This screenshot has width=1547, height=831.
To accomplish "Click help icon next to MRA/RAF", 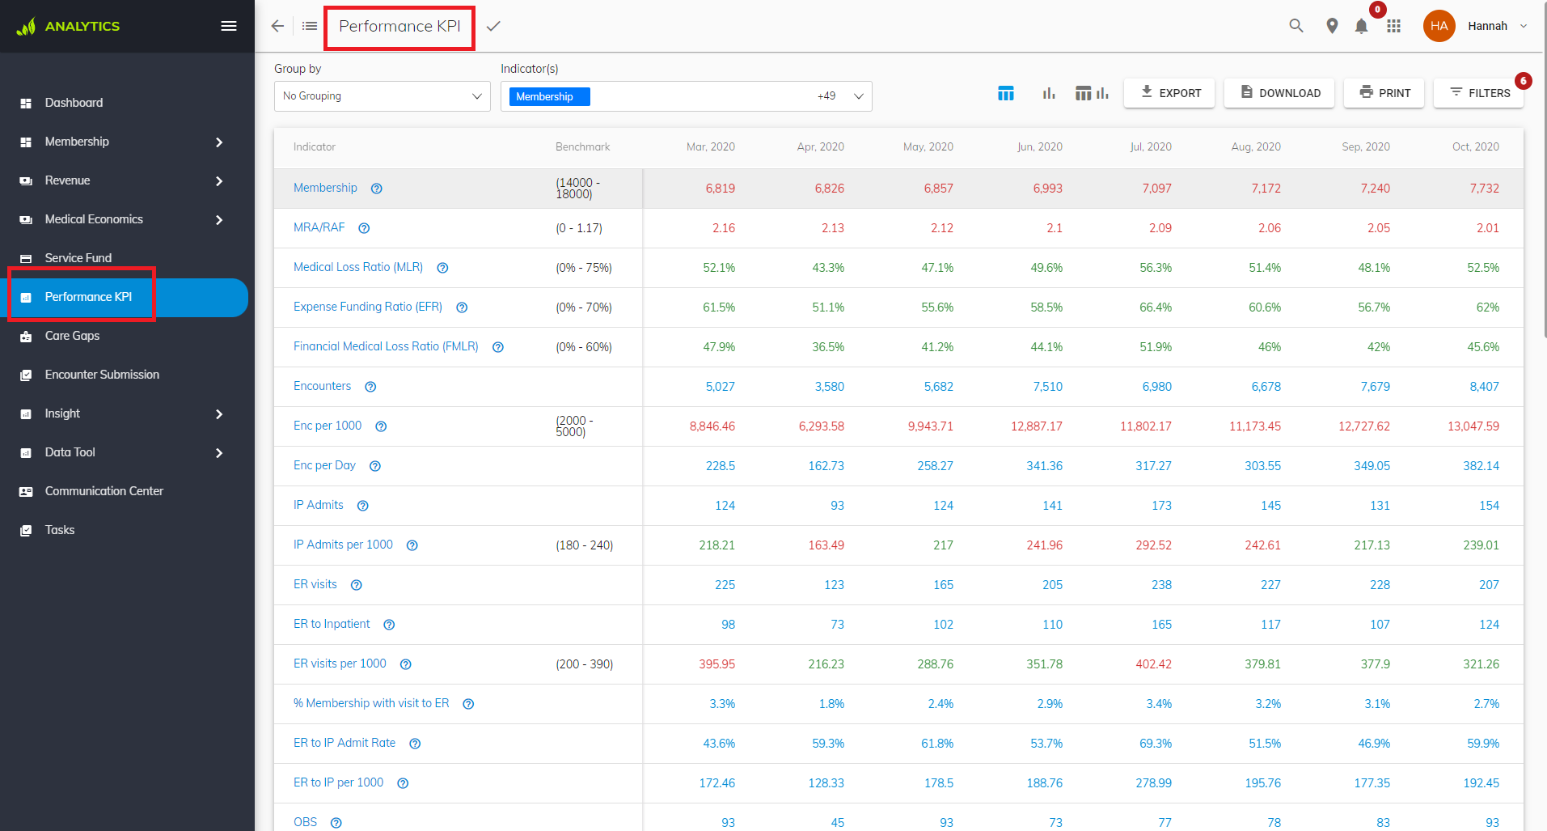I will [x=364, y=228].
